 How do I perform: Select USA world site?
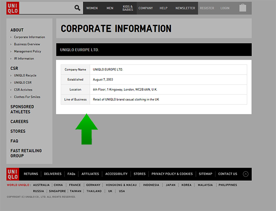pyautogui.click(x=122, y=191)
